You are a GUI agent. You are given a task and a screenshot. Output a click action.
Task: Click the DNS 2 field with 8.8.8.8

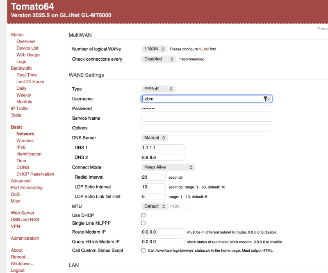pyautogui.click(x=163, y=157)
